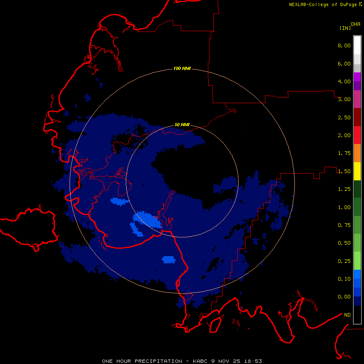Click the 1.50 legend value

coord(344,171)
